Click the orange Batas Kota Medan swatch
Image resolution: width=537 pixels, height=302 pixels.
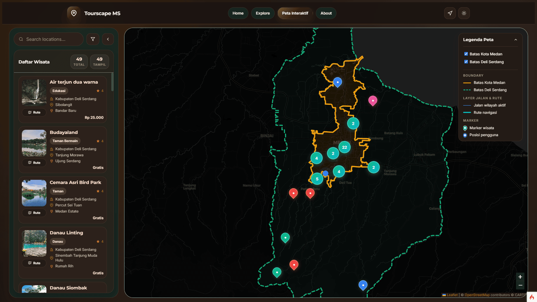click(x=467, y=83)
